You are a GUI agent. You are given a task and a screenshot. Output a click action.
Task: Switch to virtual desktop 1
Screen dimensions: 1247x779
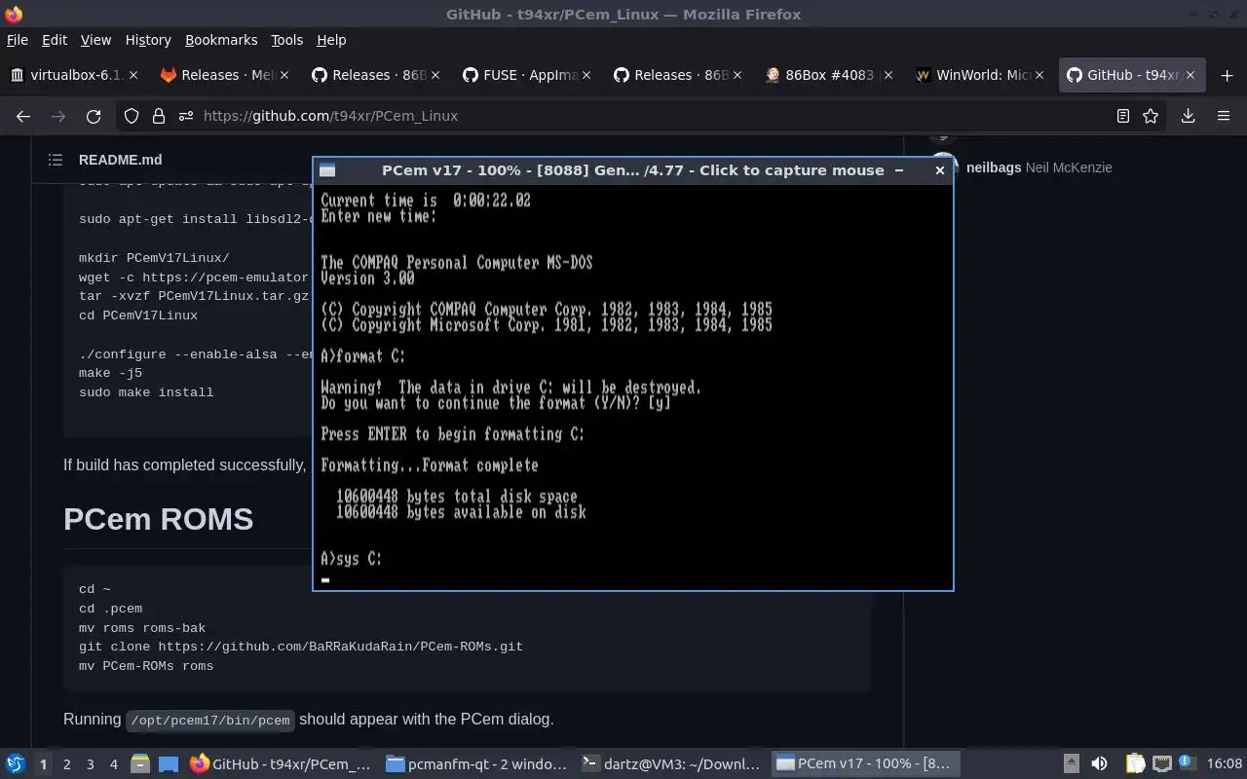click(43, 764)
